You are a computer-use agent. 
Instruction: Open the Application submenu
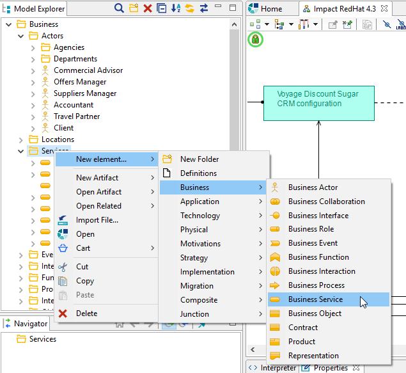point(199,202)
